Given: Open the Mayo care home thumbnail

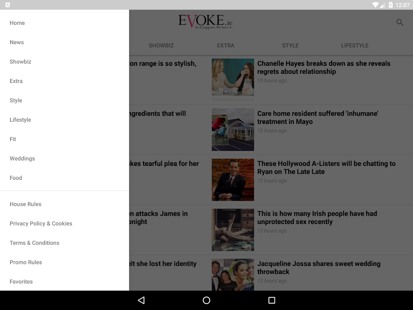Looking at the screenshot, I should (233, 130).
